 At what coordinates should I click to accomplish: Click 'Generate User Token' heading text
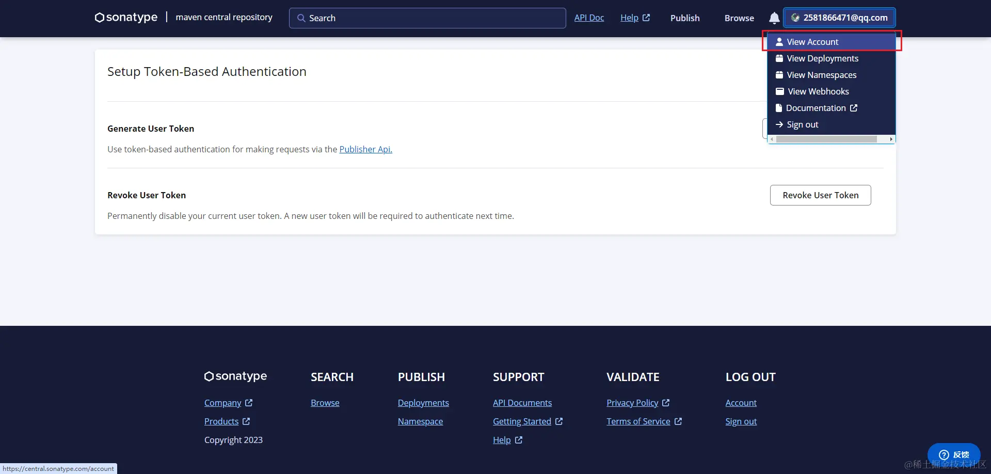click(x=151, y=129)
